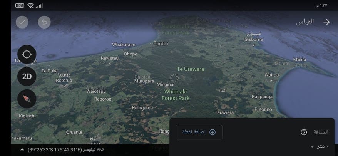338x156 pixels.
Task: Expand the coordinates bar up arrow
Action: click(x=22, y=149)
